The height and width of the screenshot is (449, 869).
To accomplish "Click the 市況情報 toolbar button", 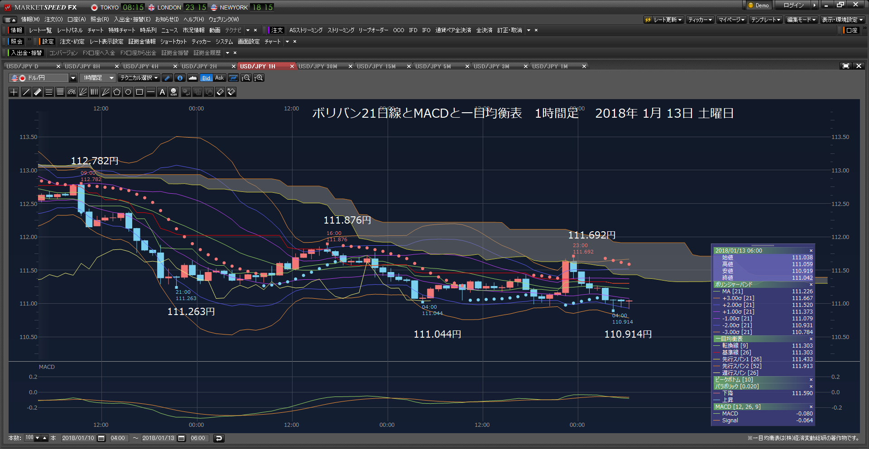I will 193,30.
